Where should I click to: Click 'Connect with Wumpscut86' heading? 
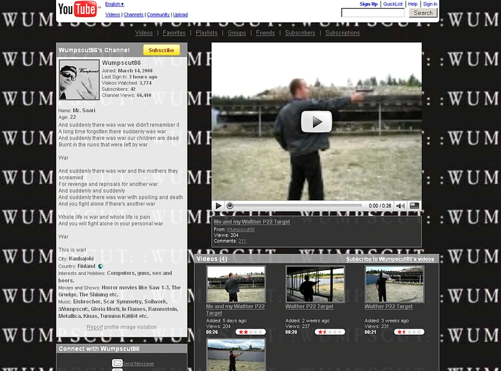pyautogui.click(x=99, y=349)
